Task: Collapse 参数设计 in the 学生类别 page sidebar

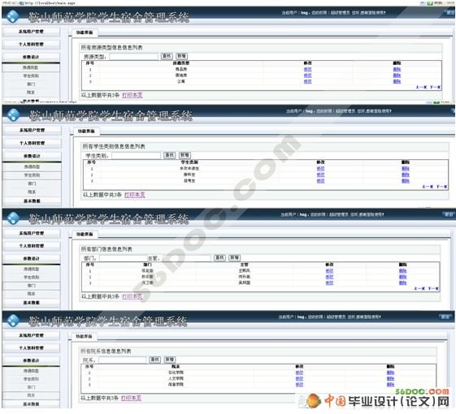Action: coord(32,156)
